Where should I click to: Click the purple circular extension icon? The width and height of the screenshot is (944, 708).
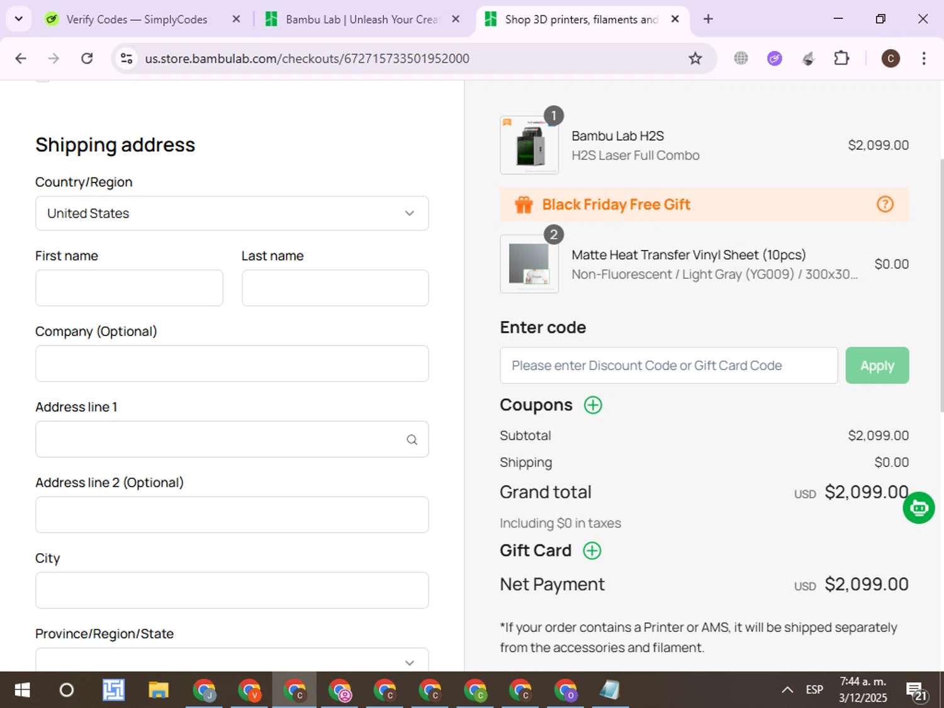[774, 59]
